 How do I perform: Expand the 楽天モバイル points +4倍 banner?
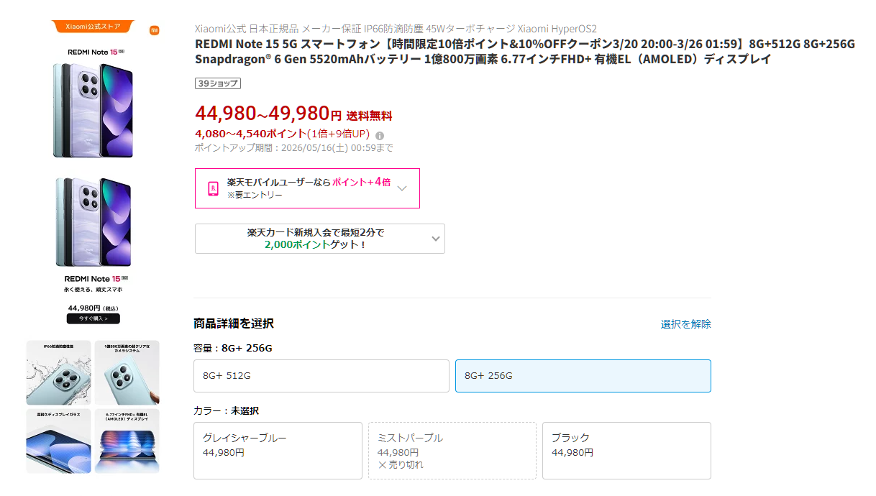point(402,188)
